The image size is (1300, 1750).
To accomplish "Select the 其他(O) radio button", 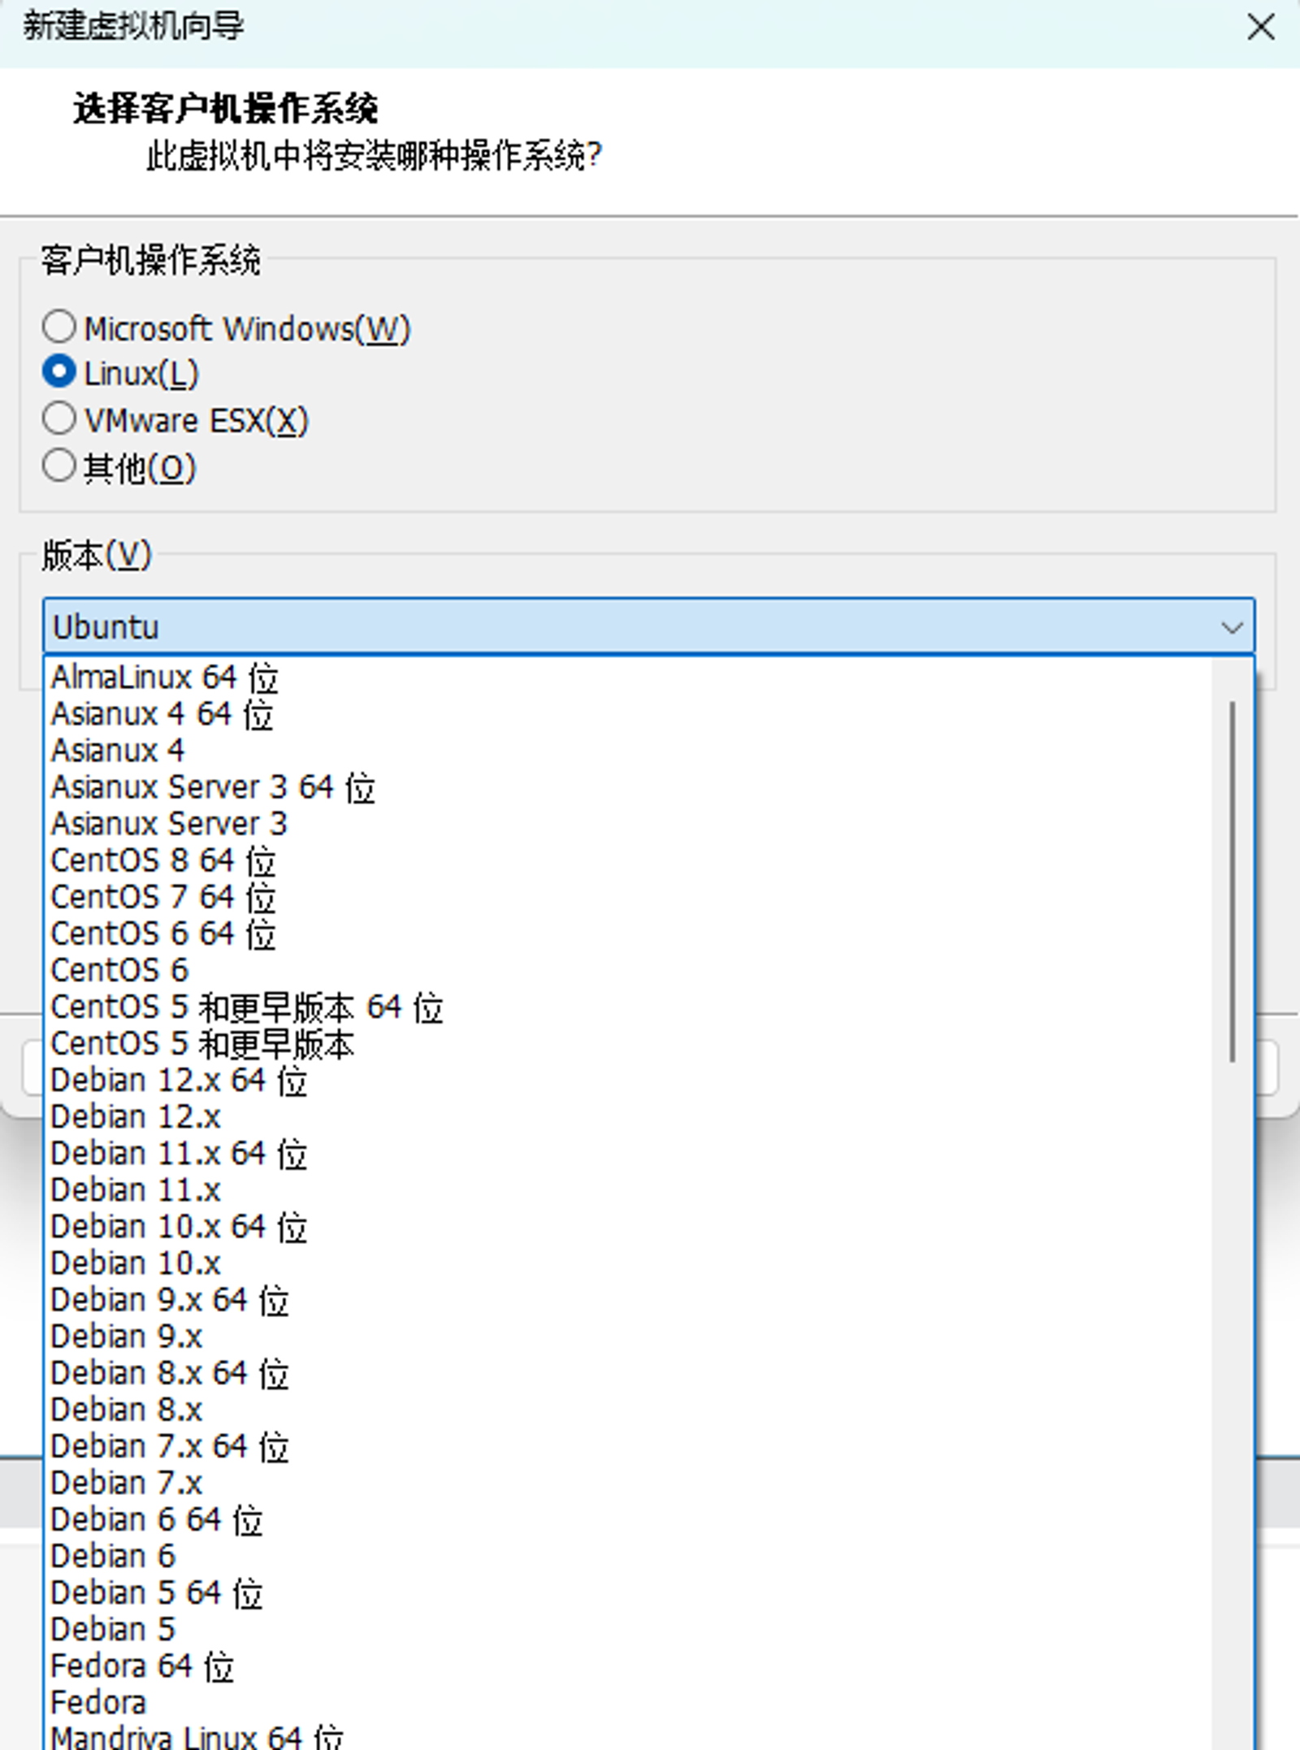I will click(59, 466).
